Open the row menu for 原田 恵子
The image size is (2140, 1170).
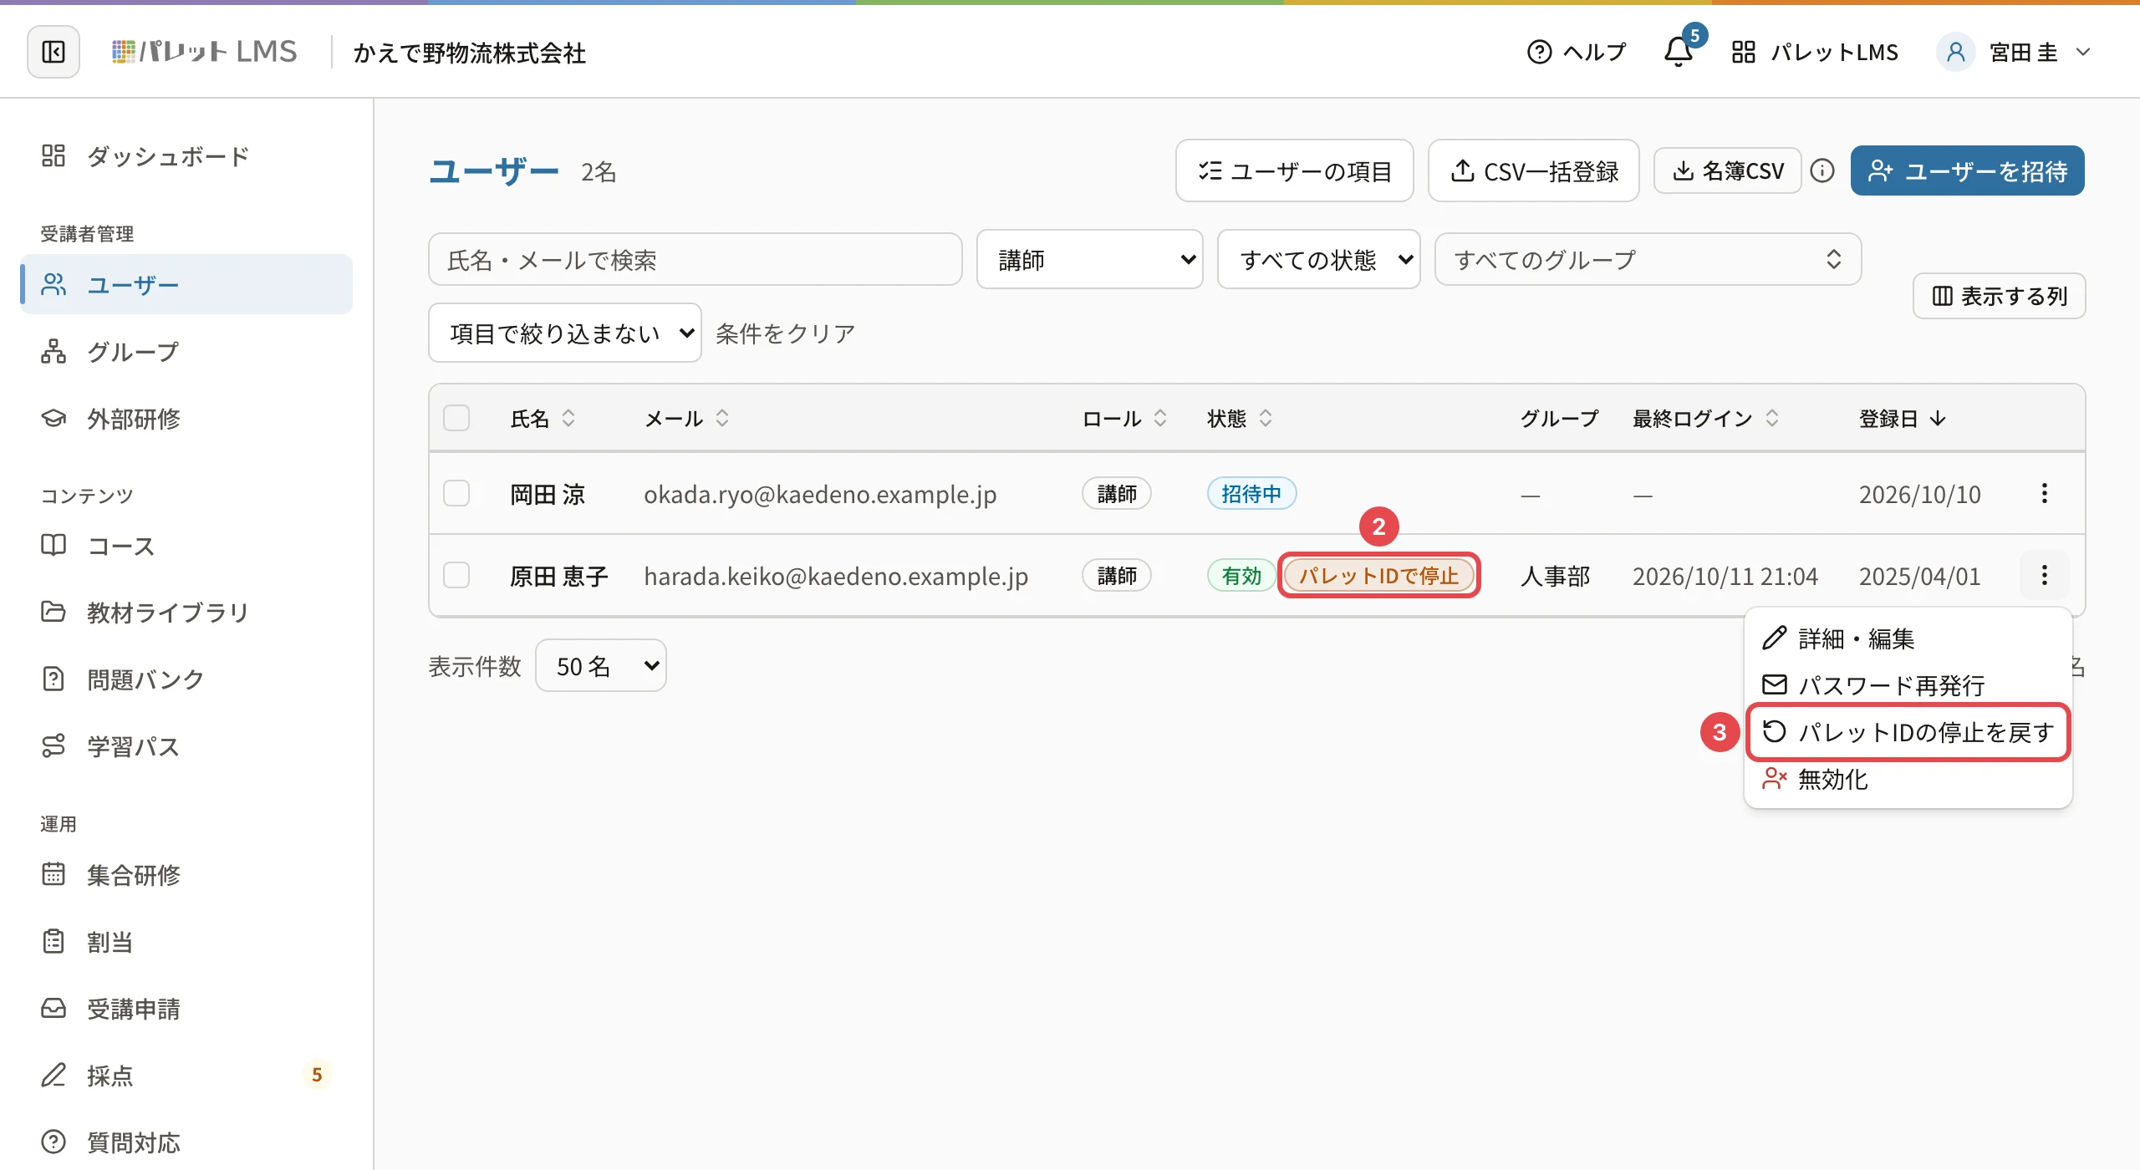[2045, 575]
